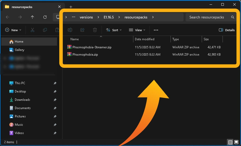Screen dimensions: 241x146
Task: Switch to large thumbnails view in status bar
Action: click(236, 142)
